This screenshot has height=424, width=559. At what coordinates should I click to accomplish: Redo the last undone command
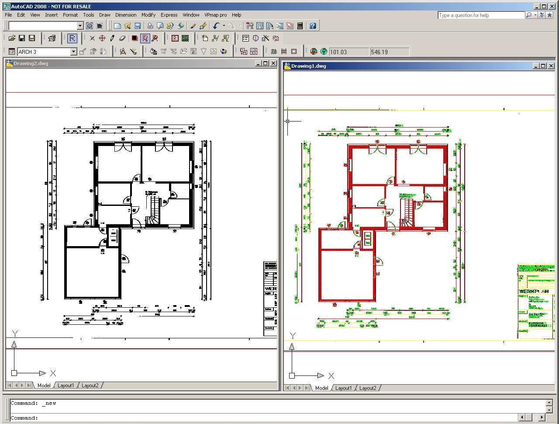231,25
